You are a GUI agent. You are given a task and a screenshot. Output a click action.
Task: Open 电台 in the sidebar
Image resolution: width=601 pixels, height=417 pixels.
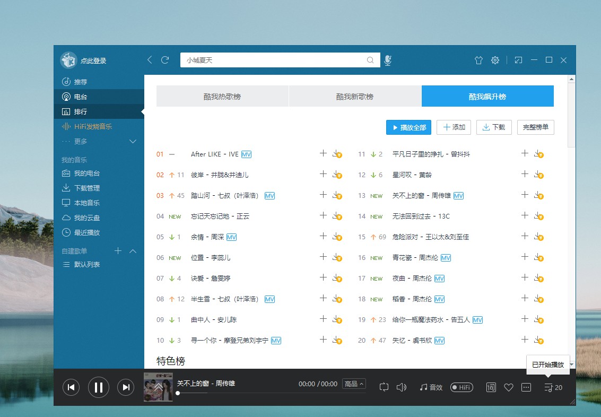99,97
